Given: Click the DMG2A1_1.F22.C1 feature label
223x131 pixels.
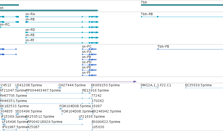Looking at the screenshot, I should point(156,85).
